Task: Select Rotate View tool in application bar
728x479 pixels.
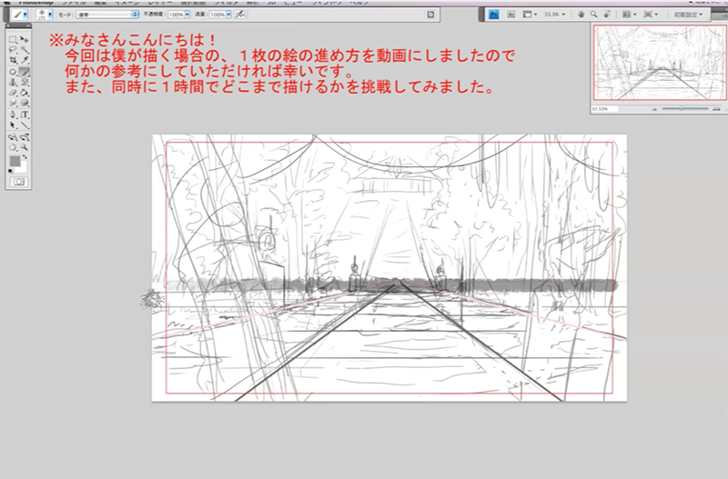Action: [607, 15]
